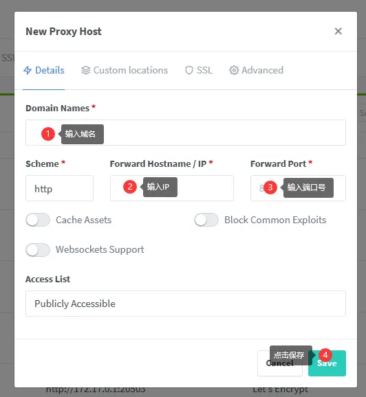Switch to the SSL tab
This screenshot has height=397, width=366.
coord(199,70)
